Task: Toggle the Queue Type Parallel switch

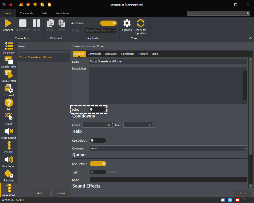Action: pyautogui.click(x=98, y=172)
